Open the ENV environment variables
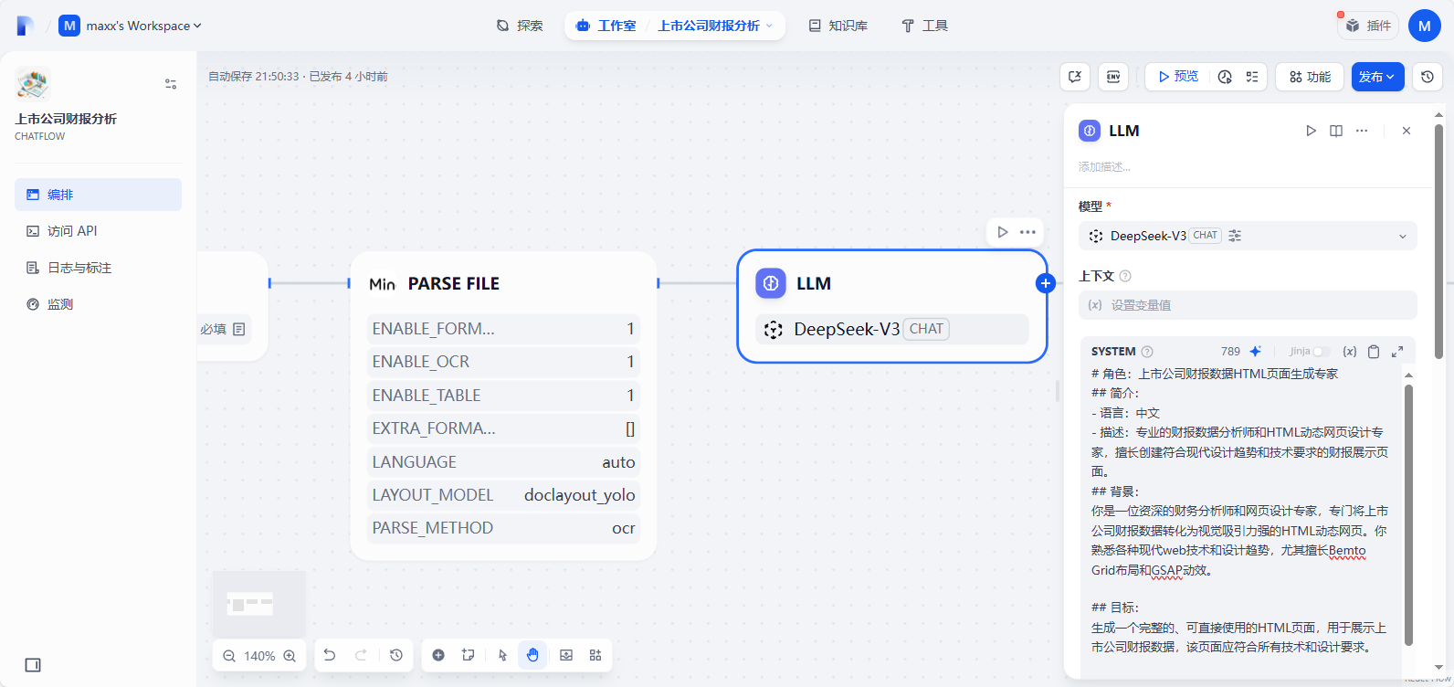The height and width of the screenshot is (687, 1454). click(x=1113, y=77)
